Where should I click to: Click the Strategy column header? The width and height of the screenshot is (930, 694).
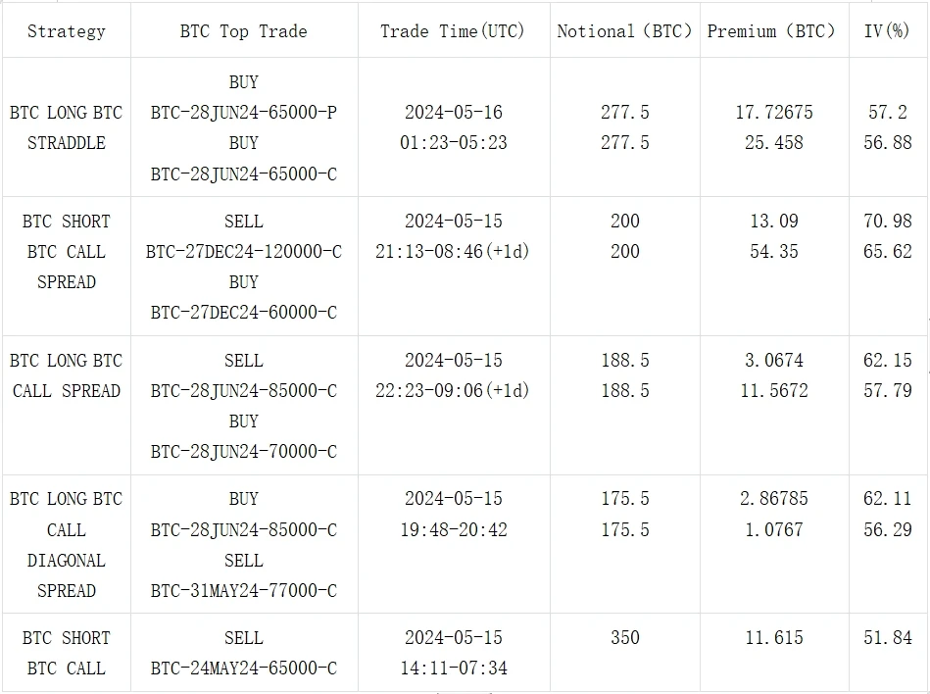pyautogui.click(x=66, y=30)
